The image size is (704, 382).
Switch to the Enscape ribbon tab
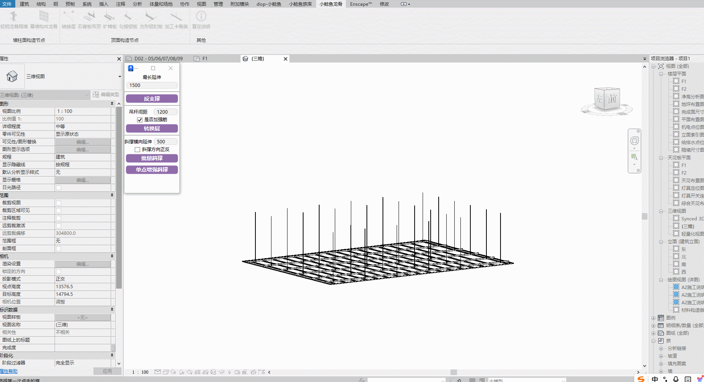point(360,4)
